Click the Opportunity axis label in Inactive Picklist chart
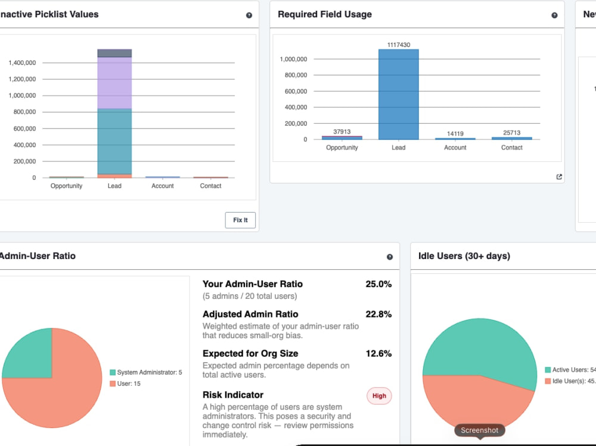 click(67, 186)
